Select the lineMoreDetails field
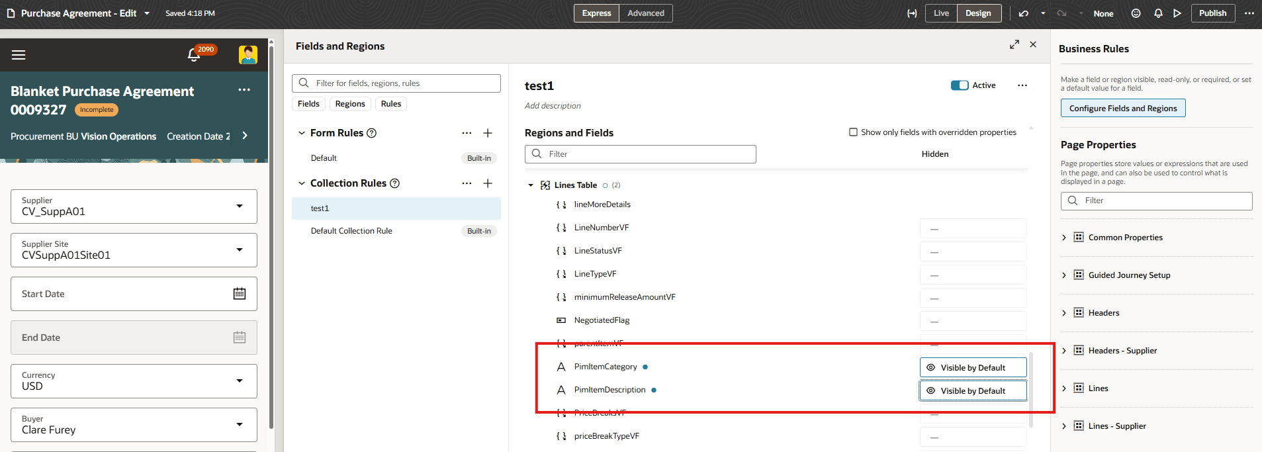The height and width of the screenshot is (452, 1262). [602, 204]
